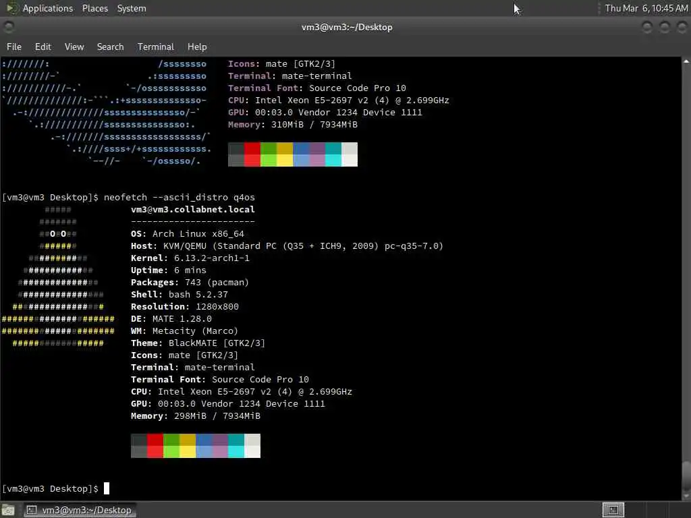Click the red swatch in lower color palette
This screenshot has height=518, width=691.
click(155, 446)
